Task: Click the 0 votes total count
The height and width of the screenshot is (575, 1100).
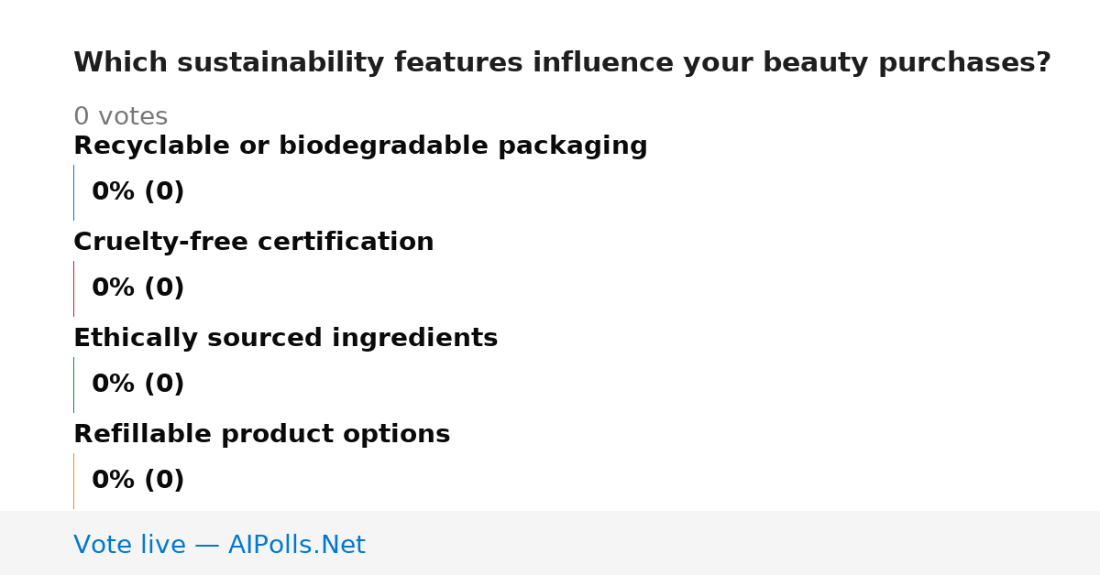Action: 120,117
